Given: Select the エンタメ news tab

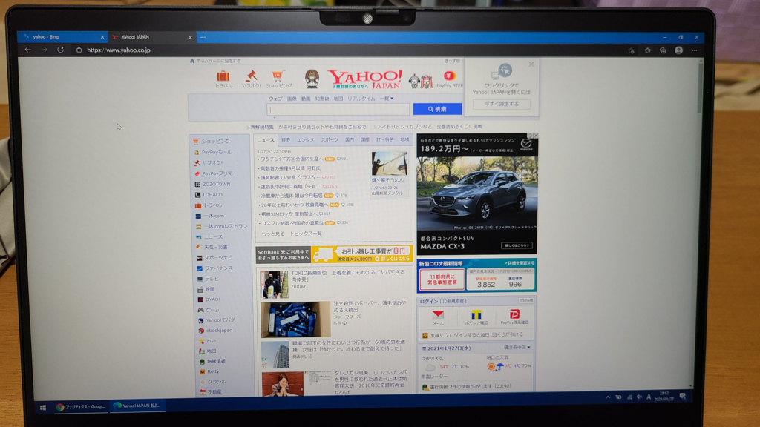Looking at the screenshot, I should click(305, 140).
